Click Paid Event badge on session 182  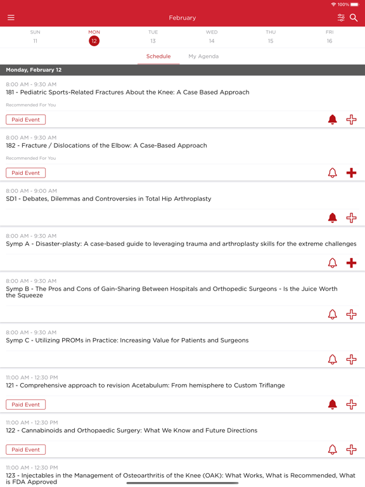coord(26,172)
